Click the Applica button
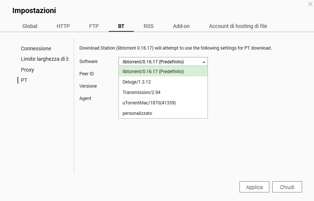314x201 pixels. click(x=254, y=187)
